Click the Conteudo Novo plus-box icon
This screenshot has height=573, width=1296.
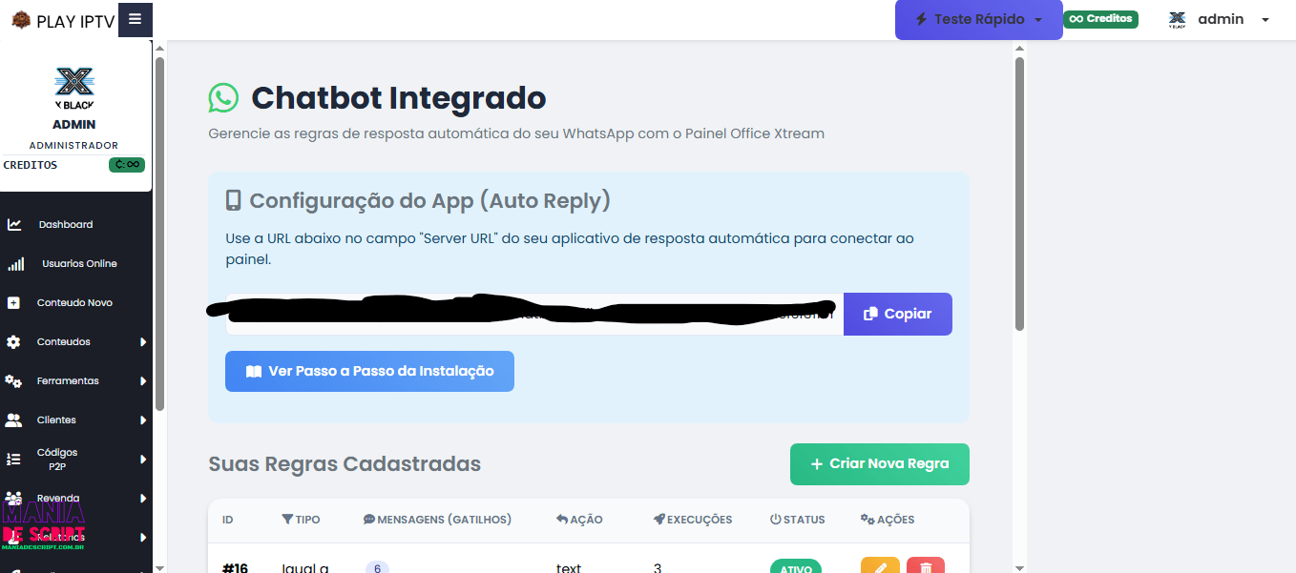13,303
